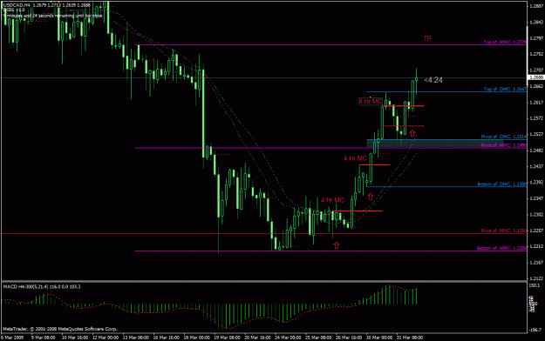Click the '4 Hr MC' label near 1.2437
545x341 pixels.
click(x=355, y=158)
